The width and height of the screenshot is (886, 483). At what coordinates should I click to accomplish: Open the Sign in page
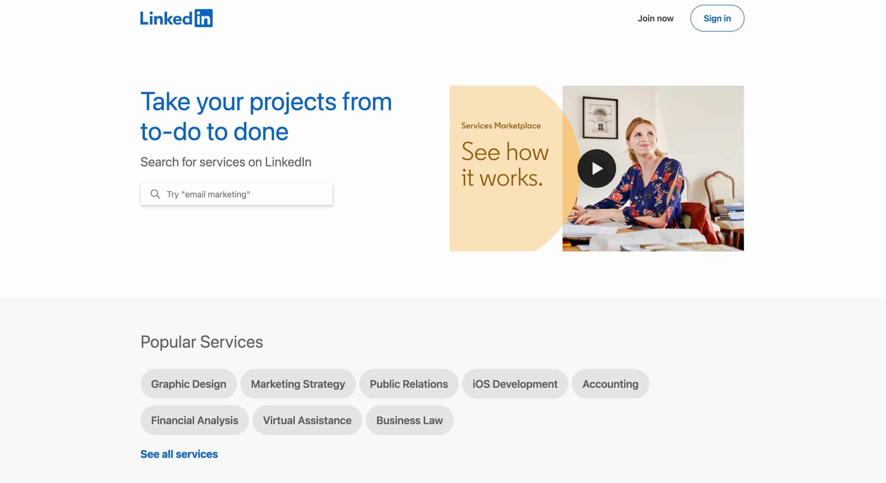[x=717, y=18]
